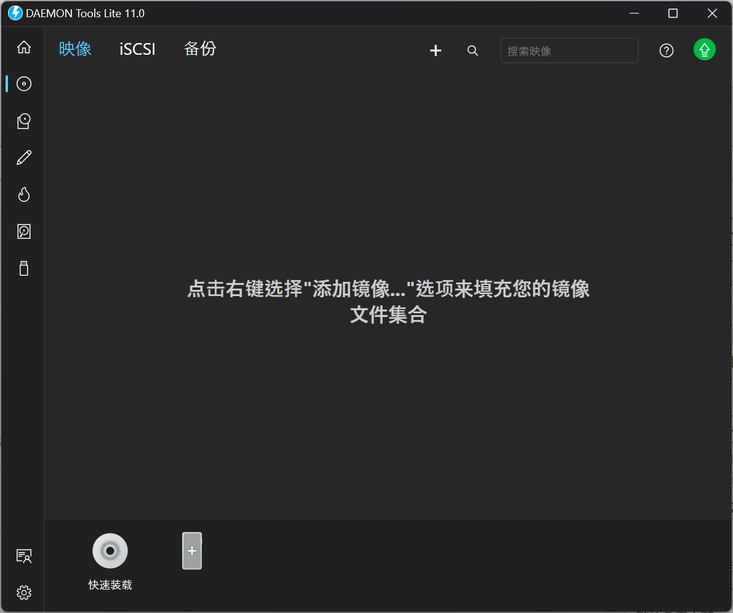Click the DAEMON Tools logo in title bar
The image size is (733, 613).
[14, 13]
